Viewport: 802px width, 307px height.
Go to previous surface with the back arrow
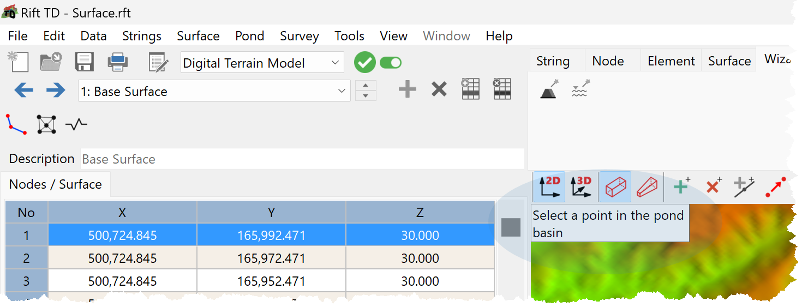(x=23, y=90)
